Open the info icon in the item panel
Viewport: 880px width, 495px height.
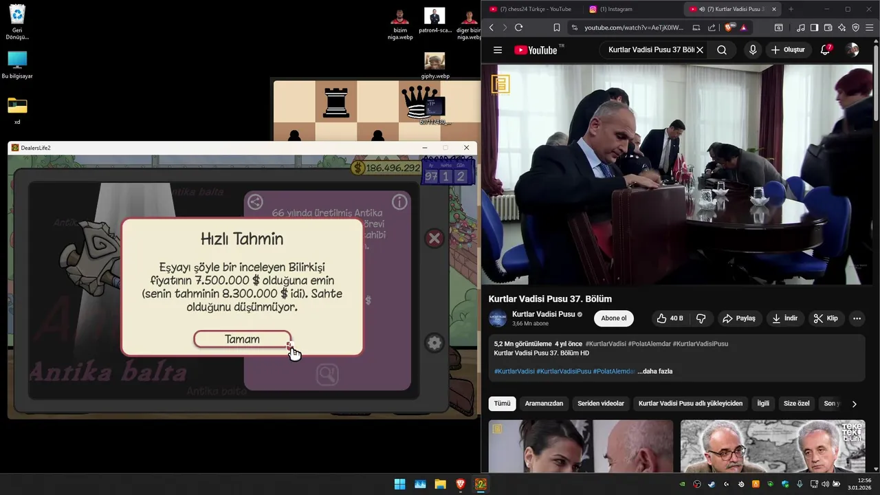(x=399, y=202)
